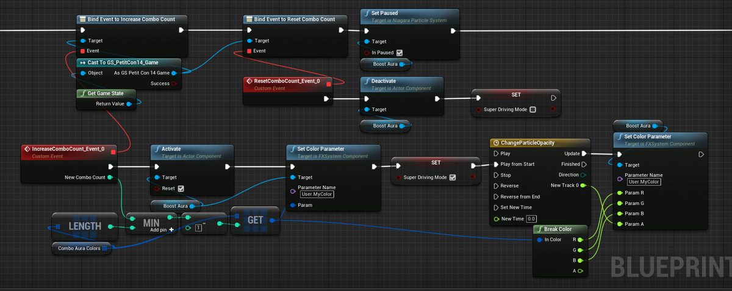Click the Get Game State node title
The image size is (732, 291).
106,93
